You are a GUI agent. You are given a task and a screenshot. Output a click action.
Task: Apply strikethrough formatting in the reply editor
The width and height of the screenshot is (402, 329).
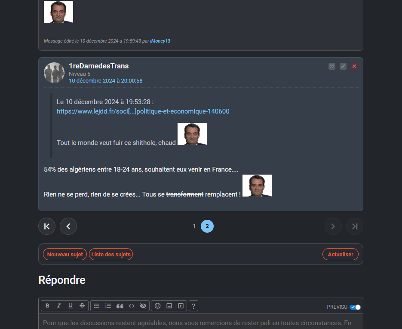pos(82,306)
